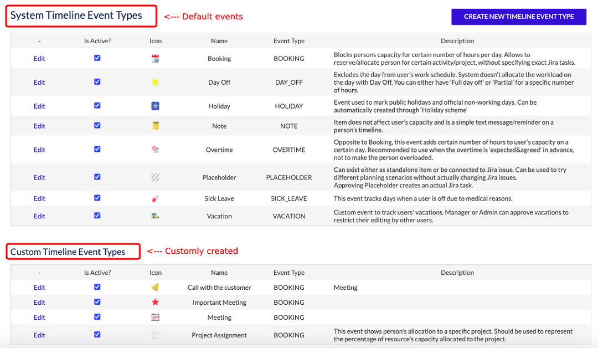
Task: Toggle Project Assignment Is Active checkbox
Action: 97,334
